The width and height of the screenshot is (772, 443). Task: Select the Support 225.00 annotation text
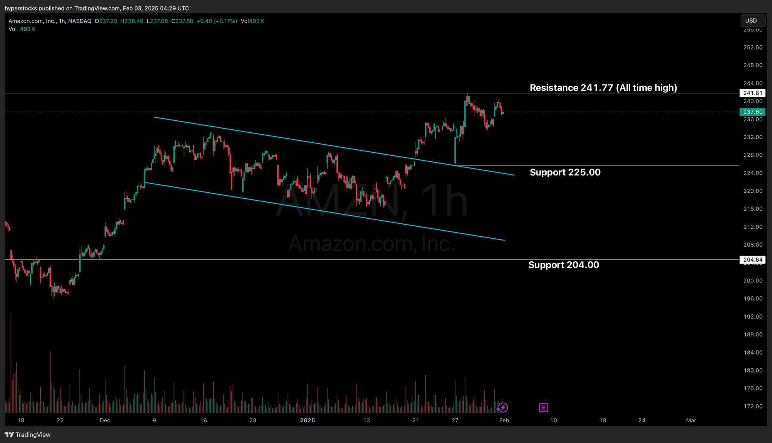[x=565, y=172]
